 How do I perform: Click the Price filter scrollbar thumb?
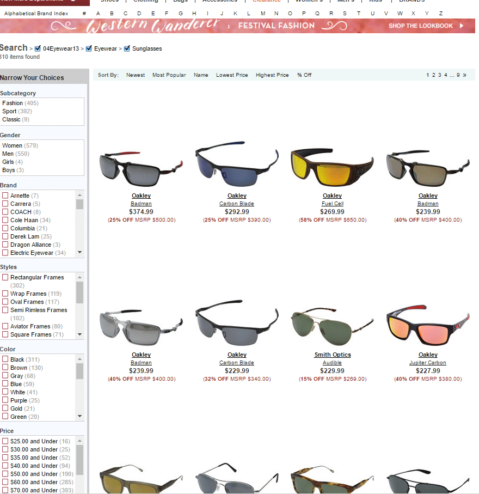tap(80, 459)
